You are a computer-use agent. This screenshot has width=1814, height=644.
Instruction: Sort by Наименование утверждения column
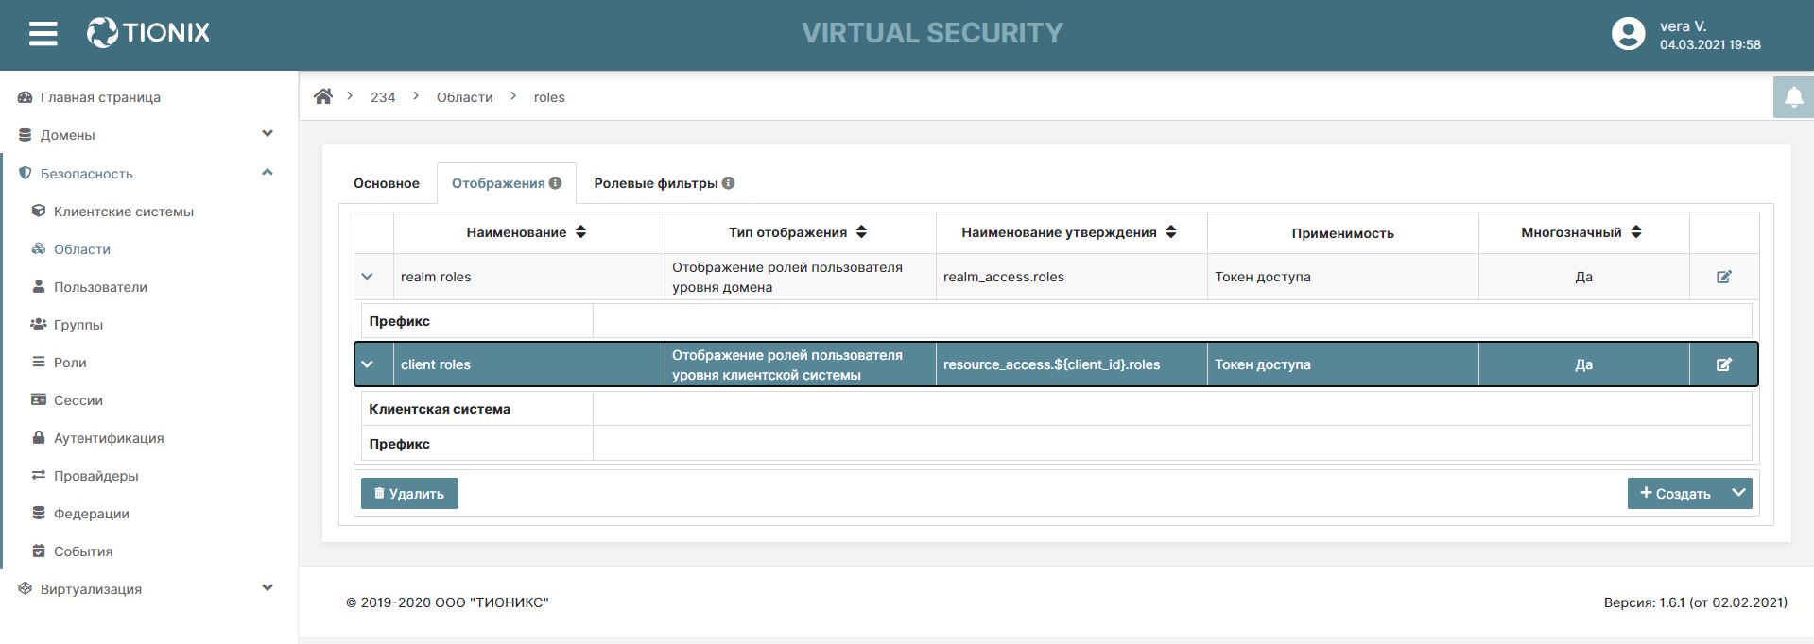coord(1171,232)
